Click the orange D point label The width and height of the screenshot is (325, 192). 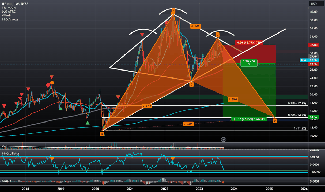pyautogui.click(x=275, y=121)
